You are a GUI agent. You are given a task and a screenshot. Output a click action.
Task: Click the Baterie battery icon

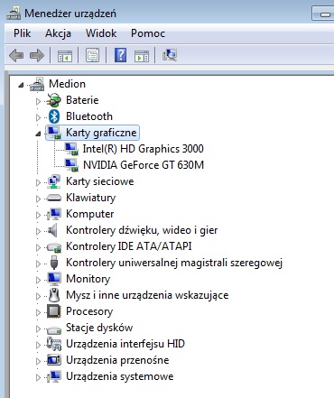(53, 100)
